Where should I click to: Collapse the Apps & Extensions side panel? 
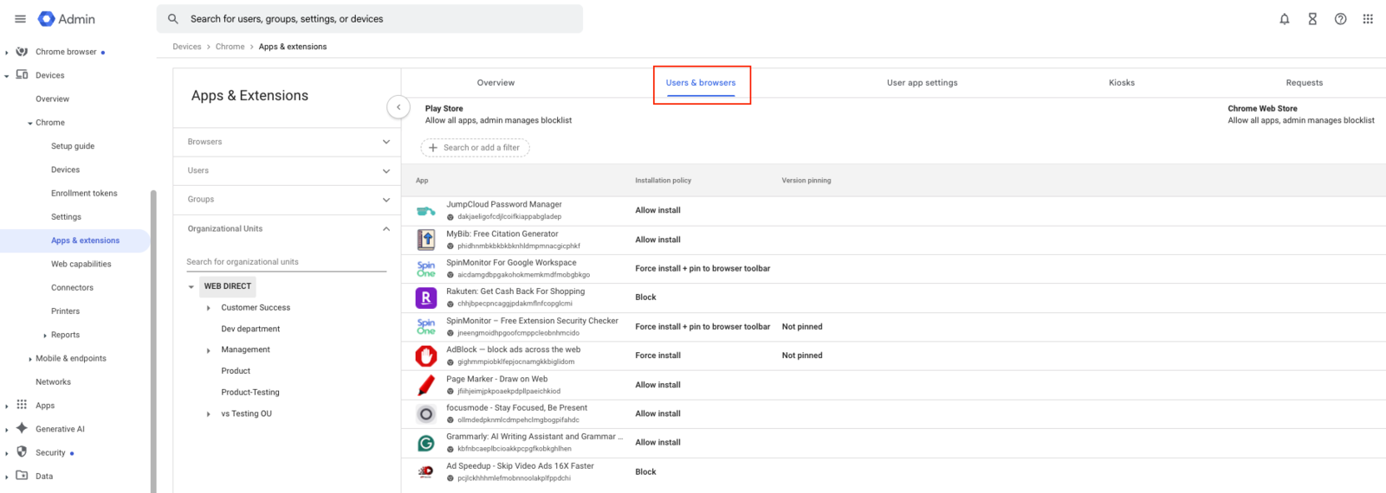[x=398, y=107]
